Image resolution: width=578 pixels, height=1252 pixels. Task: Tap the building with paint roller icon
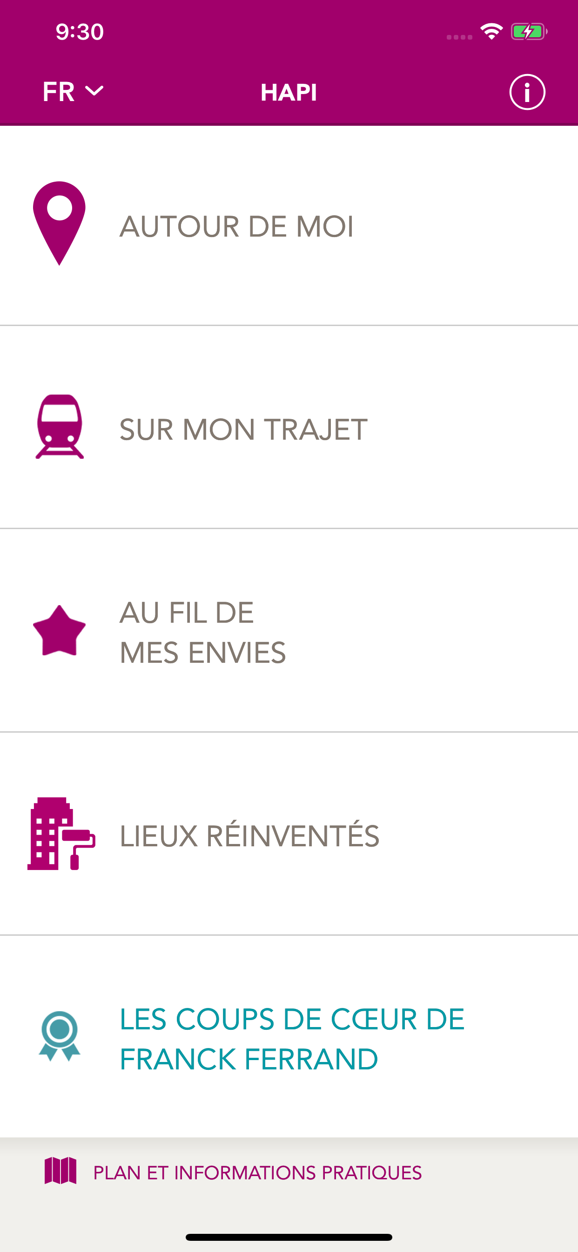coord(60,834)
